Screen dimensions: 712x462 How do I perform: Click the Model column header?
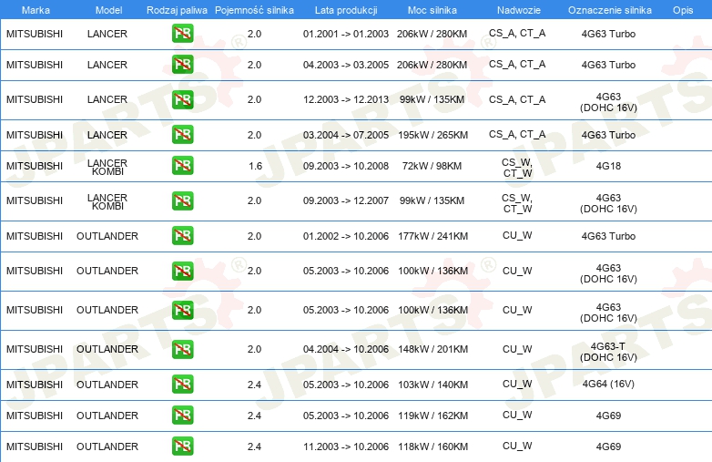coord(108,10)
